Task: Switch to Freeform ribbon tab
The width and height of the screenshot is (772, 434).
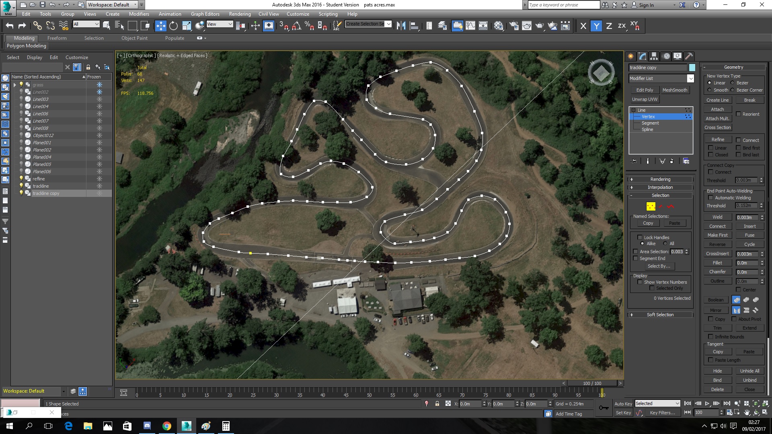Action: pyautogui.click(x=57, y=38)
